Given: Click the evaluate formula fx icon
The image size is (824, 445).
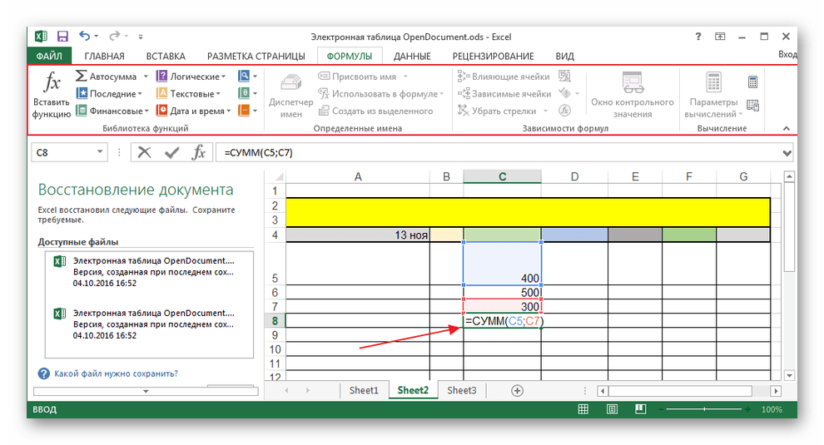Looking at the screenshot, I should click(564, 111).
